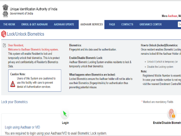Click the Lock your Biometrics section heading
Image resolution: width=181 pixels, height=136 pixels.
pos(14,102)
